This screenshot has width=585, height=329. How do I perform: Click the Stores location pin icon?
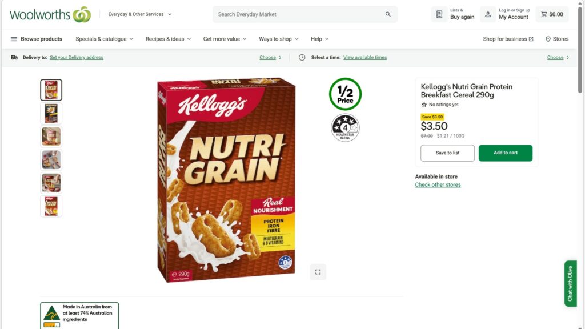(x=548, y=39)
